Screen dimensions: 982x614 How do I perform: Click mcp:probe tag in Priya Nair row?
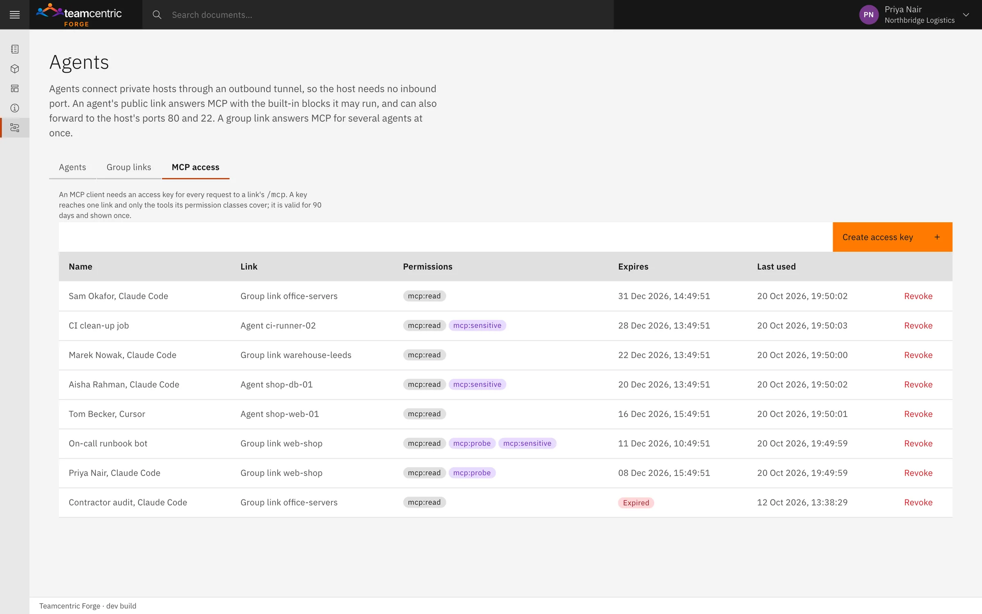[472, 473]
